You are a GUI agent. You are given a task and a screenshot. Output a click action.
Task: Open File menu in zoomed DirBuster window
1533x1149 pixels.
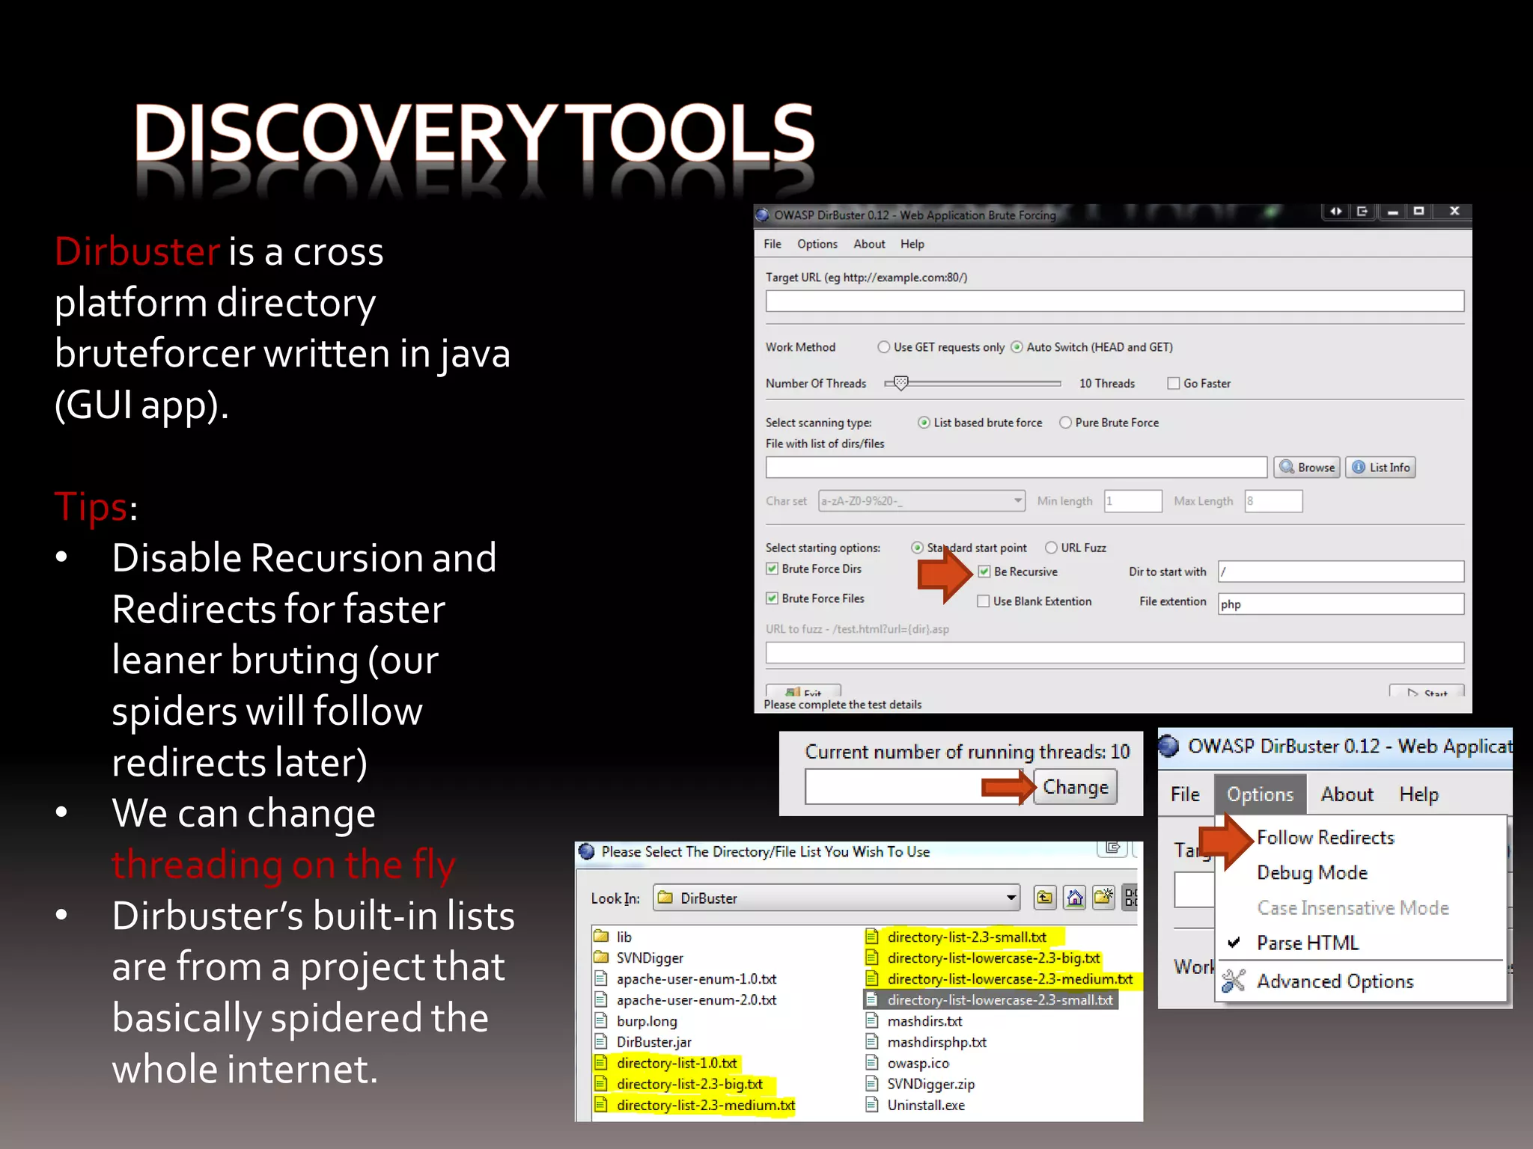(x=1185, y=794)
